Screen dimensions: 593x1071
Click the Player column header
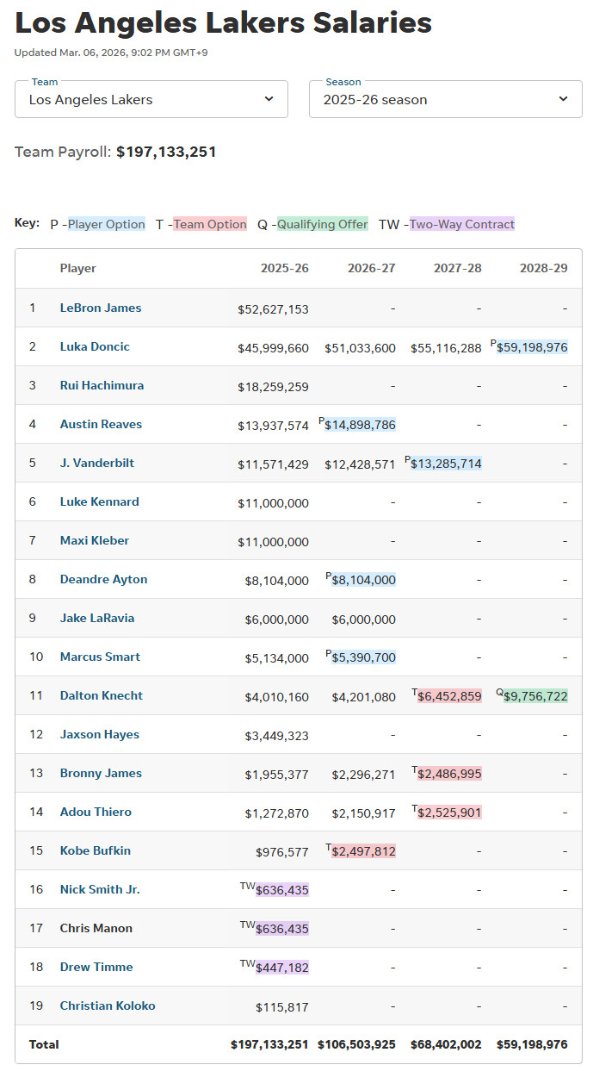pos(77,268)
